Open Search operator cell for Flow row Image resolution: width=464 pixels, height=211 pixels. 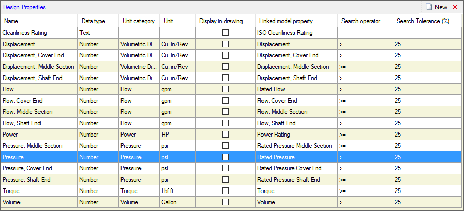coord(365,89)
